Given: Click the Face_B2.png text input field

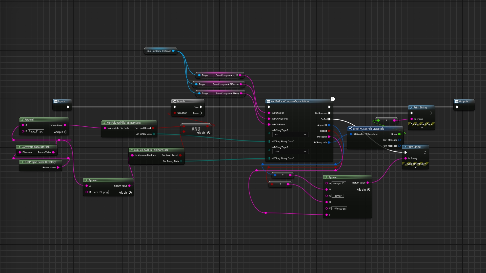Looking at the screenshot, I should pos(100,192).
